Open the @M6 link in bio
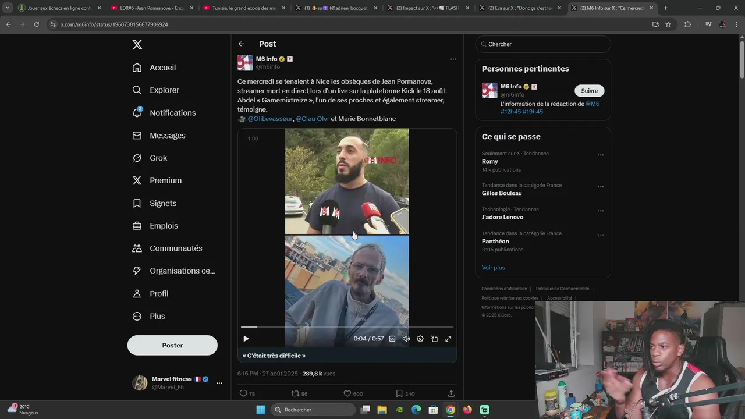This screenshot has width=745, height=419. click(x=593, y=104)
